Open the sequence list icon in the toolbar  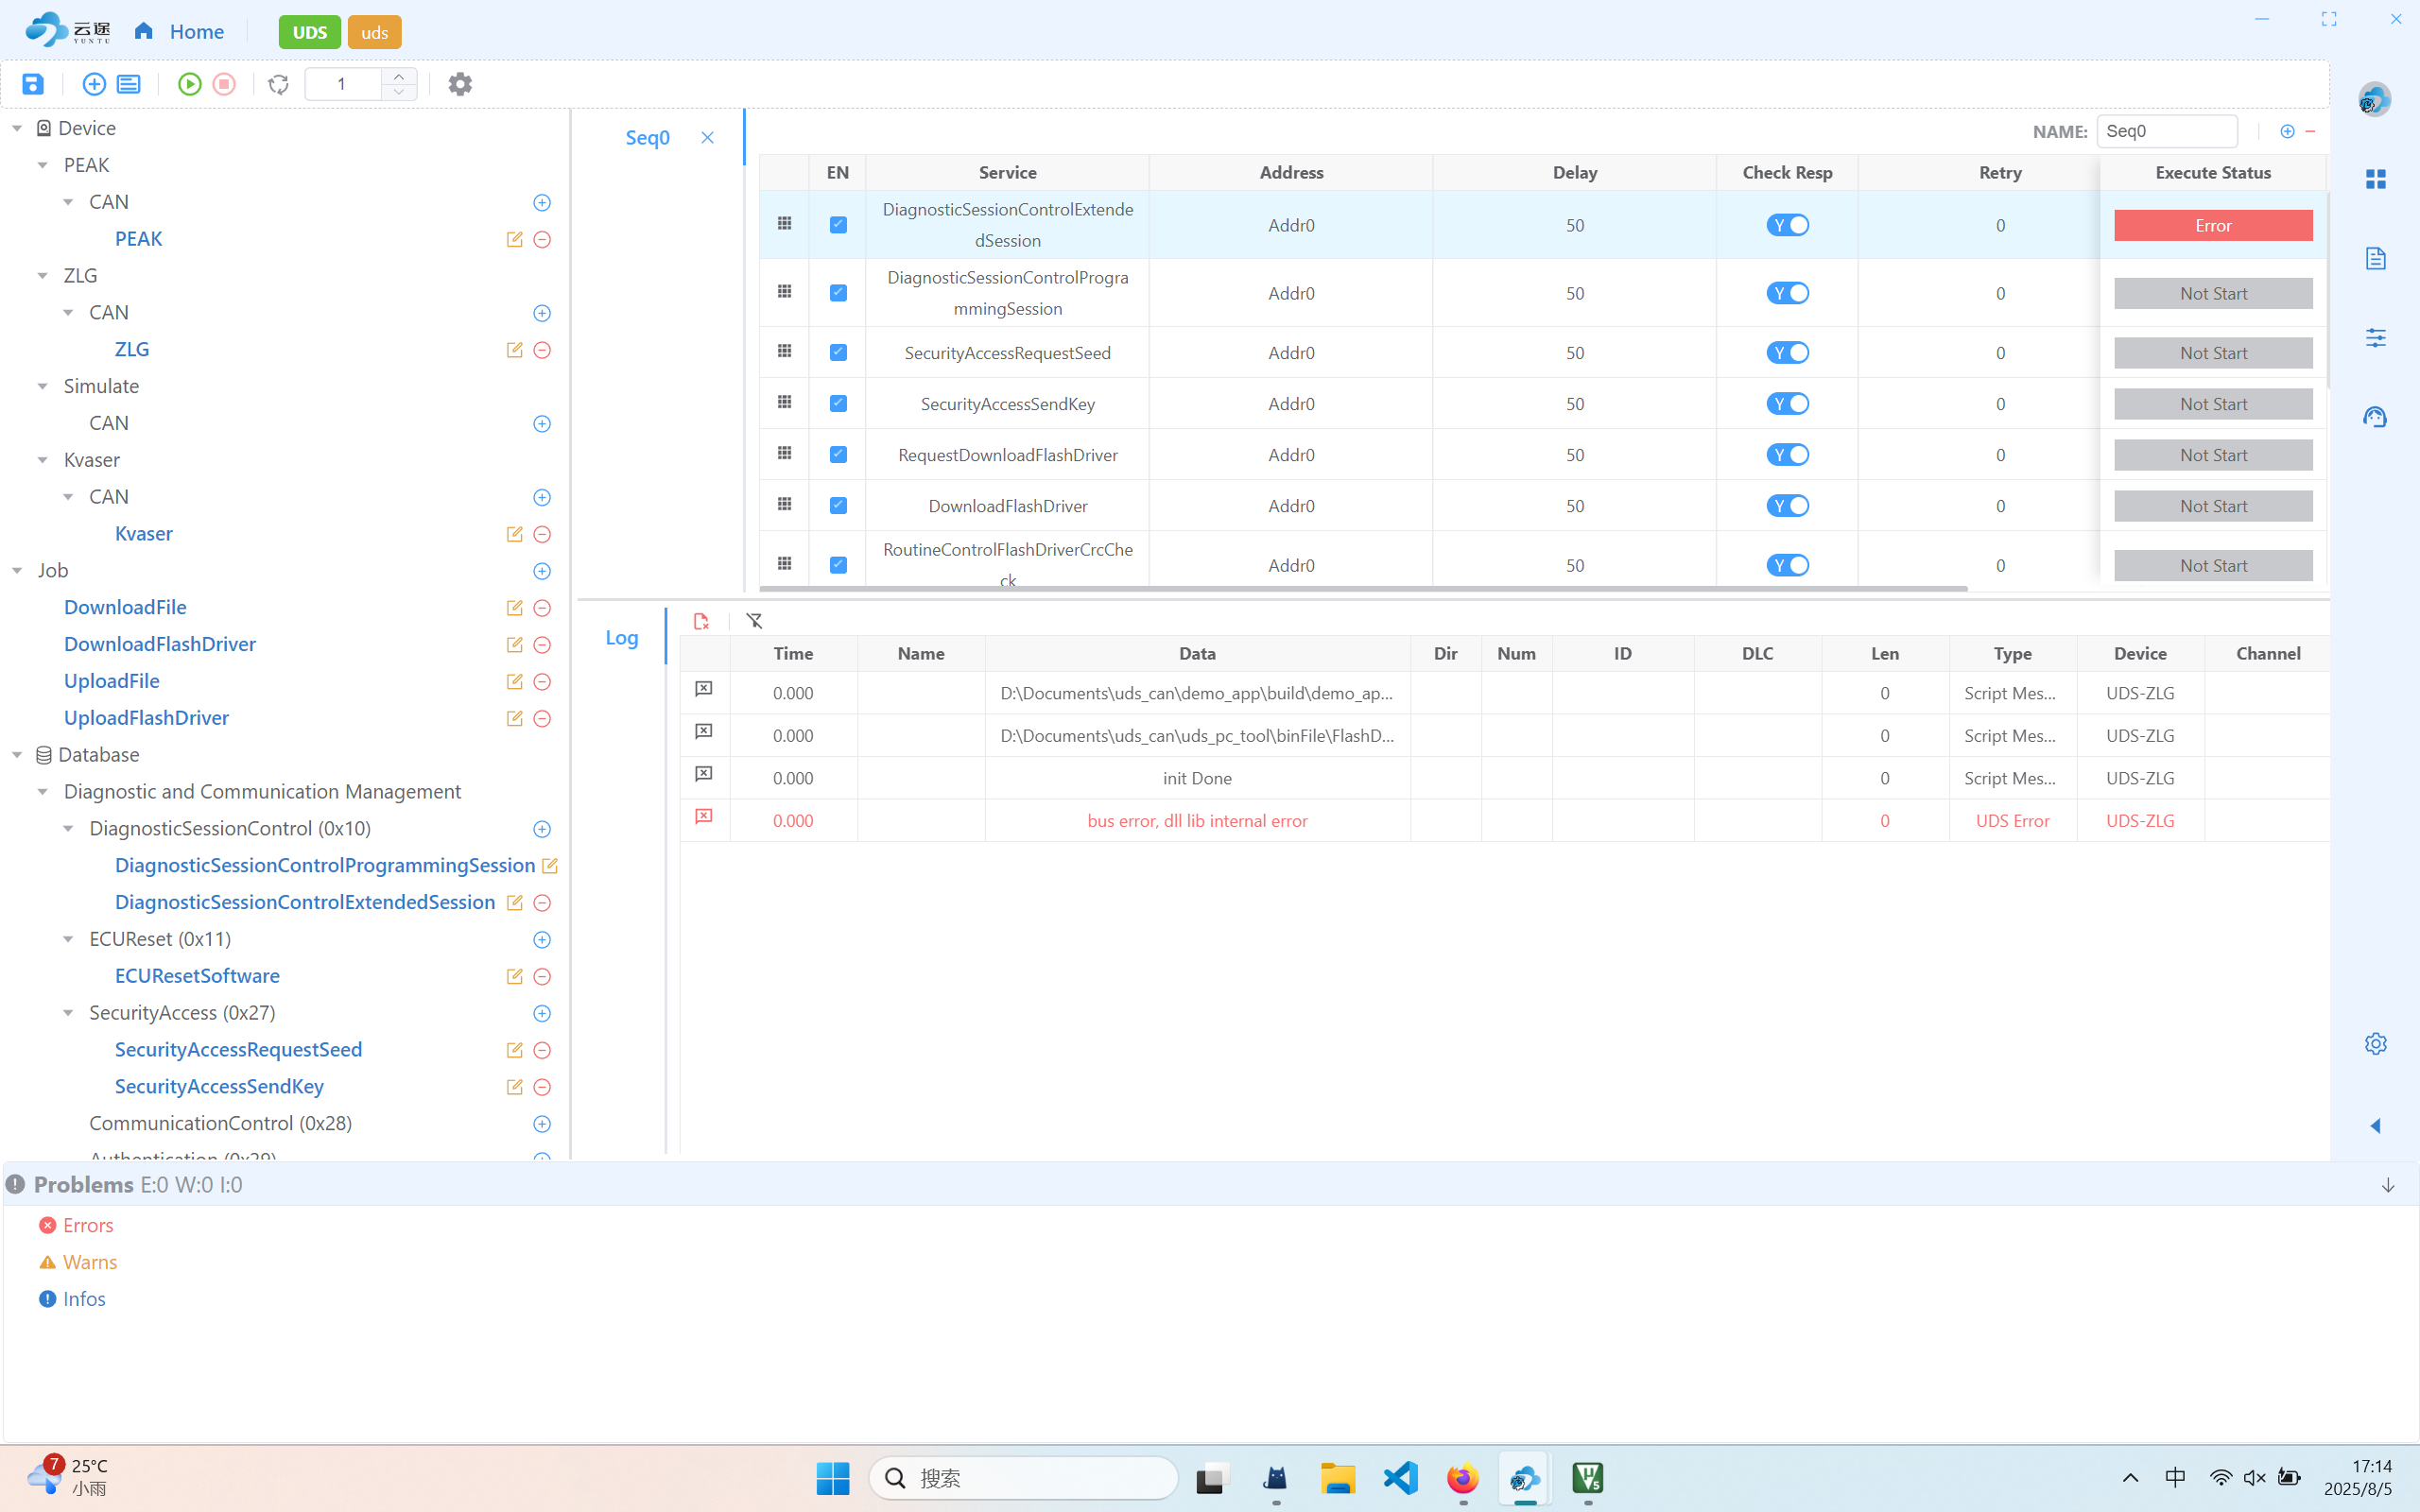click(129, 84)
